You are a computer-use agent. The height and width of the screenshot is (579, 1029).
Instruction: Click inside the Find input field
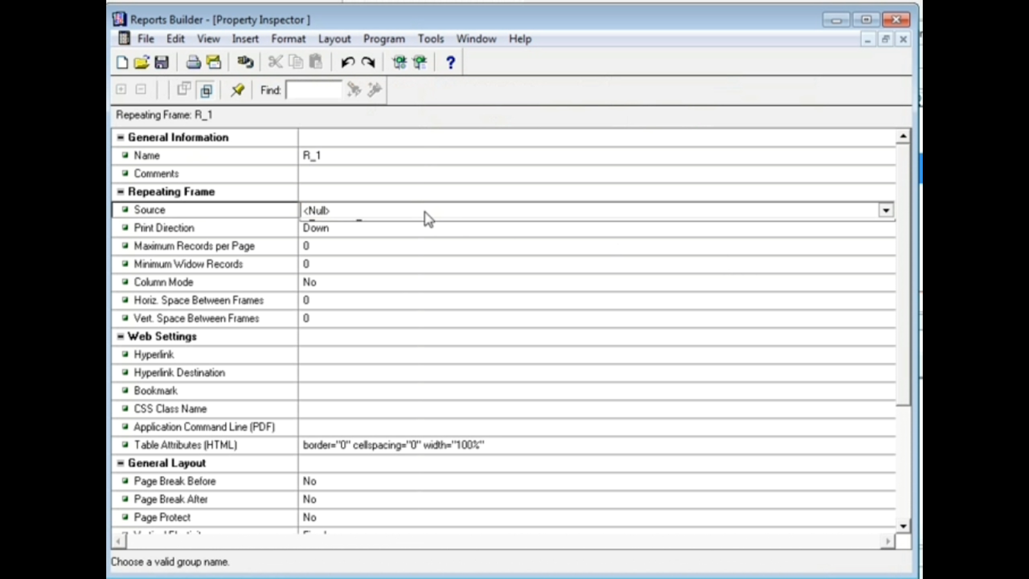pyautogui.click(x=314, y=90)
